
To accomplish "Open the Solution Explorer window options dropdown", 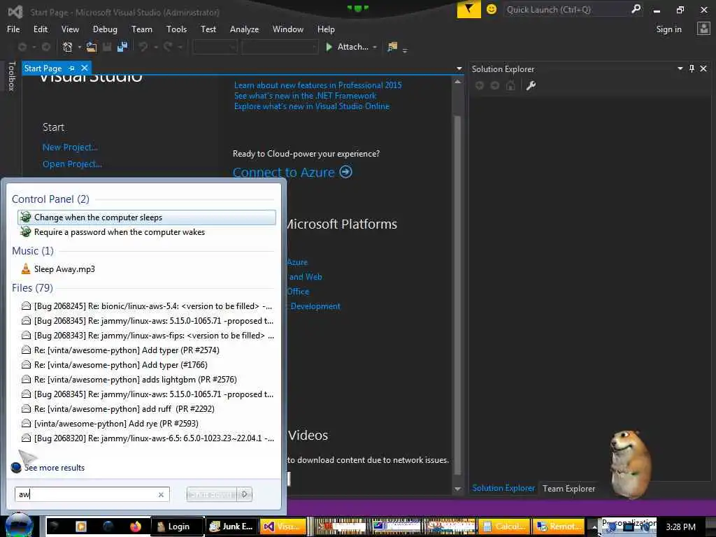I will (x=680, y=69).
